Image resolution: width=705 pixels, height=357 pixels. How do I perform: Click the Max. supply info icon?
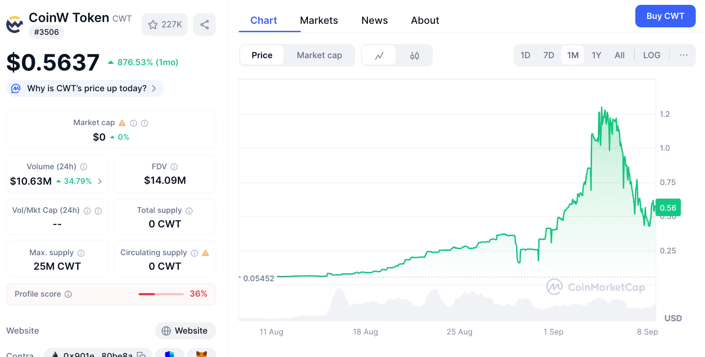point(81,253)
